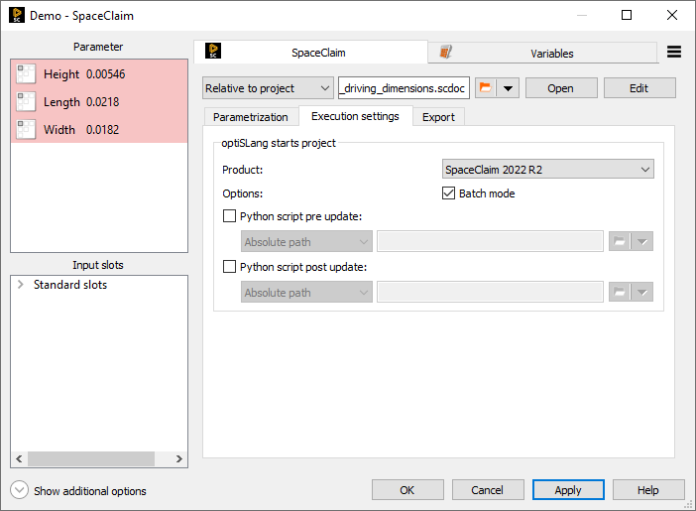Screen dimensions: 696x511
Task: Close the Demo - SpaceClaim dialog
Action: [x=672, y=15]
